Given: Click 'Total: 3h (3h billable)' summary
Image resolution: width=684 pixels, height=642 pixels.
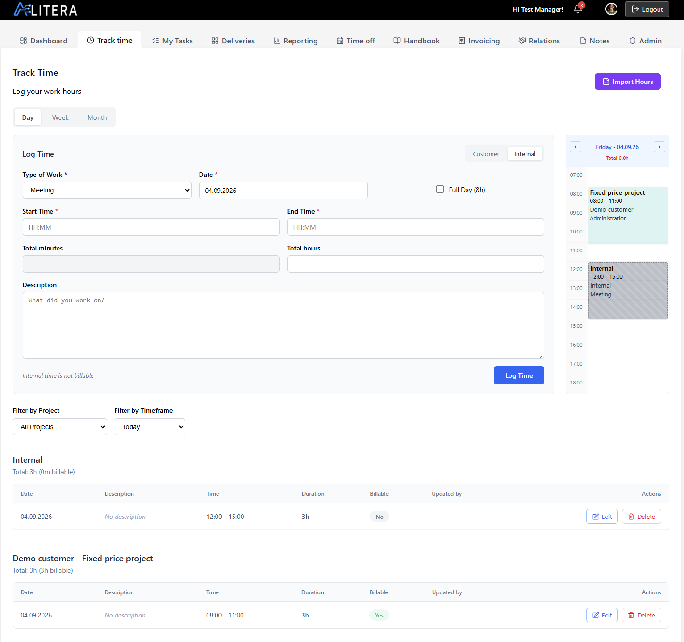Looking at the screenshot, I should [42, 570].
